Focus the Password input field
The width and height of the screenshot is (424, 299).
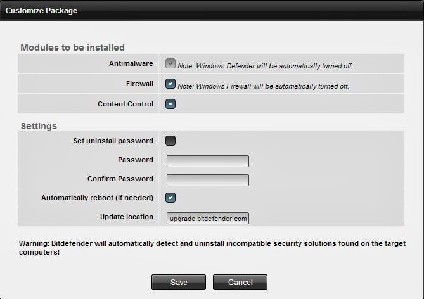click(x=208, y=161)
